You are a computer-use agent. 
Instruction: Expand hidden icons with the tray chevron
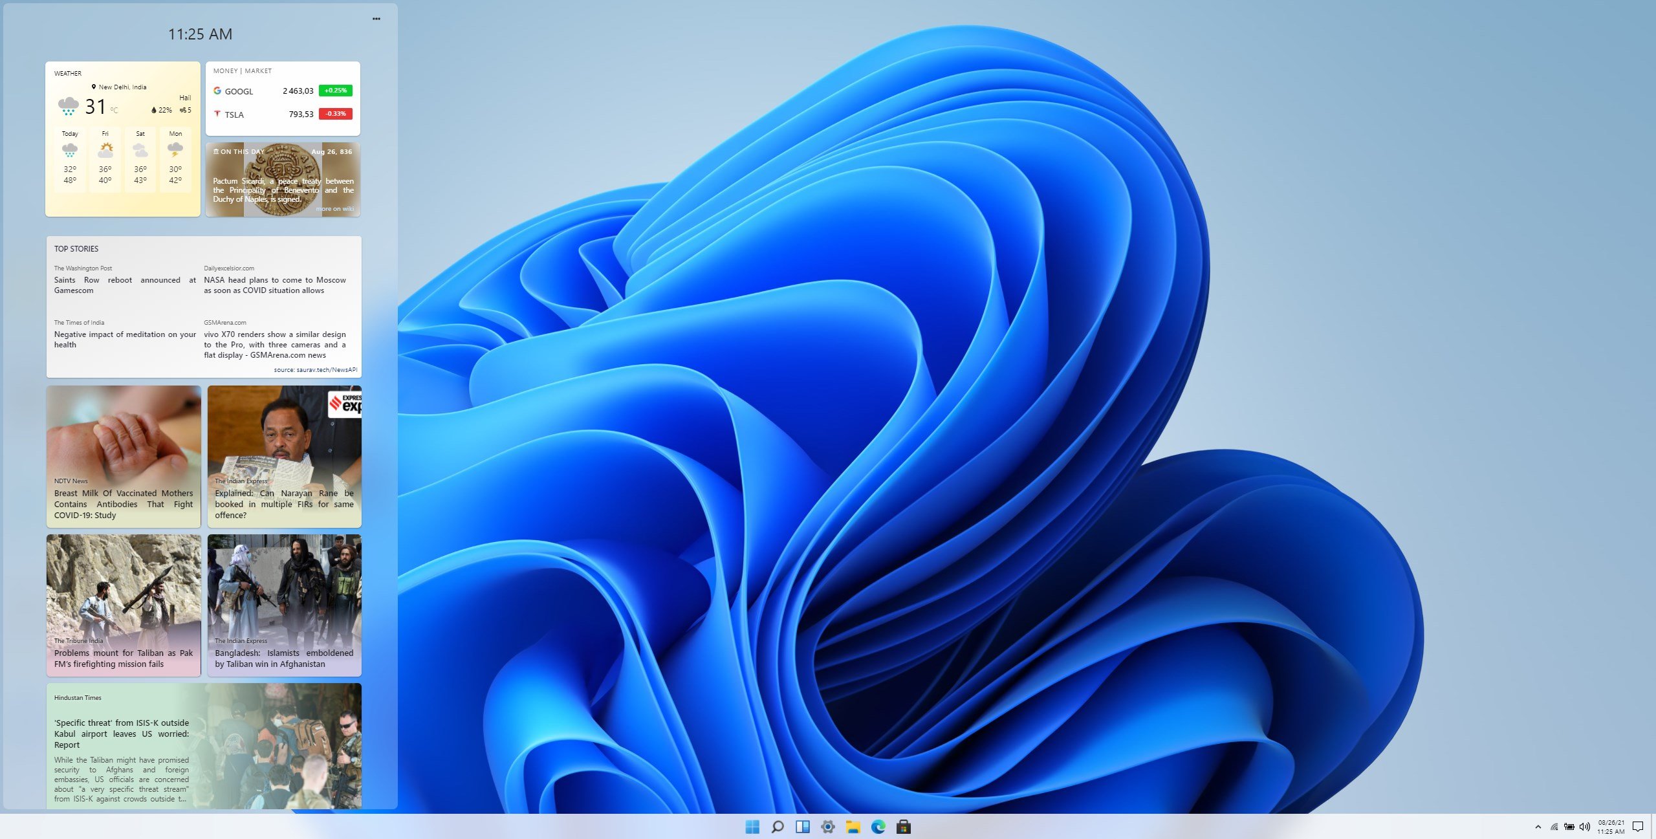[1540, 826]
